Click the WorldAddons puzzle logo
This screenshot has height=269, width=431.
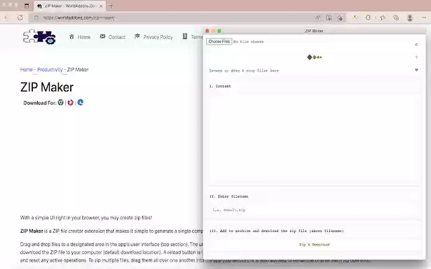click(x=39, y=37)
